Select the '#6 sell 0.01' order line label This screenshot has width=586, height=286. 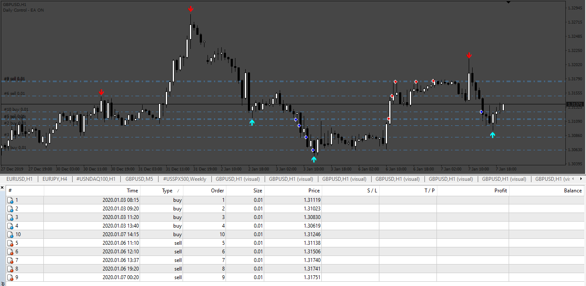pos(15,93)
